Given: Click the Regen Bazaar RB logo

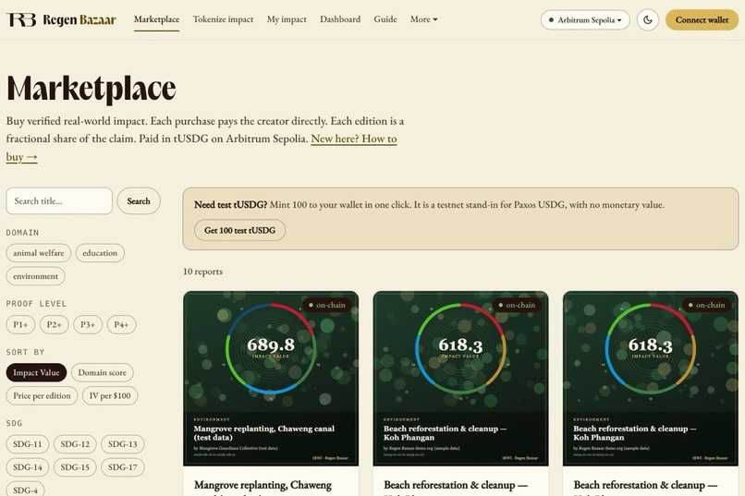Looking at the screenshot, I should point(61,19).
